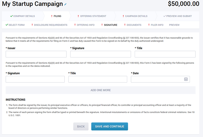Open the Offering Statement step
This screenshot has height=137, width=203.
coord(92,16)
